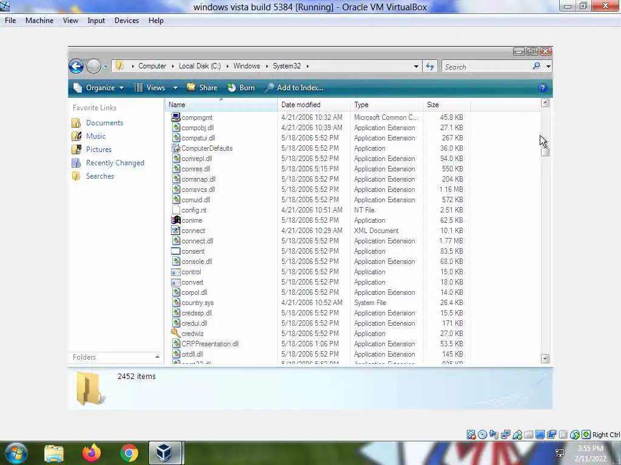Click Windows in the address breadcrumb
This screenshot has width=621, height=465.
246,66
